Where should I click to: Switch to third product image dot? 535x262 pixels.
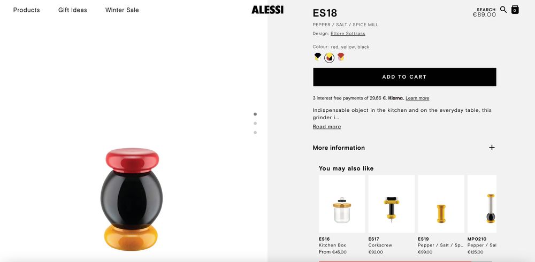255,133
